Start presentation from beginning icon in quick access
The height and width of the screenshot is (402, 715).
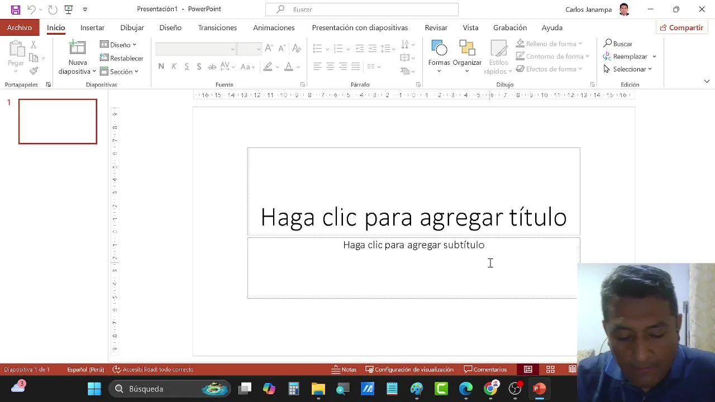coord(69,9)
